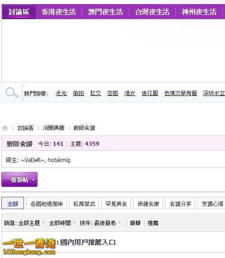Click hot search link 空姐

point(112,93)
